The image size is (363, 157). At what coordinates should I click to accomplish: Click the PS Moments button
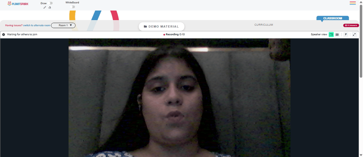coord(351,25)
